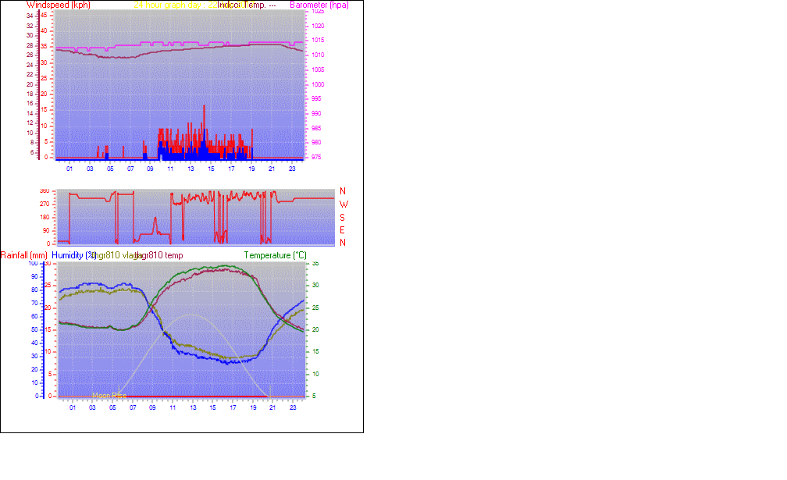The width and height of the screenshot is (787, 480).
Task: Click the Rainfall (mm) axis label
Action: point(24,255)
